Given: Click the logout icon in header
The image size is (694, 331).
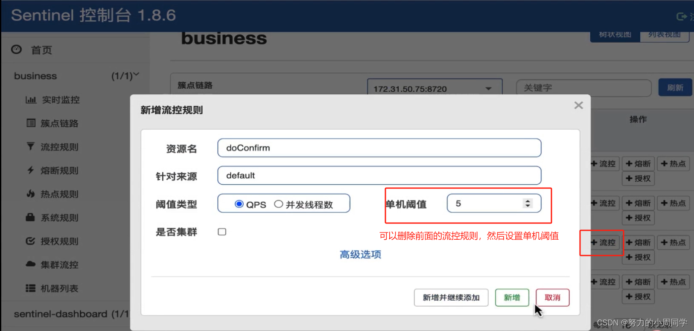Looking at the screenshot, I should [x=682, y=16].
